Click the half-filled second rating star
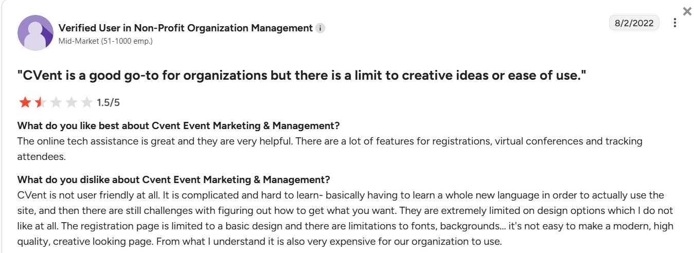The image size is (694, 253). (x=40, y=102)
